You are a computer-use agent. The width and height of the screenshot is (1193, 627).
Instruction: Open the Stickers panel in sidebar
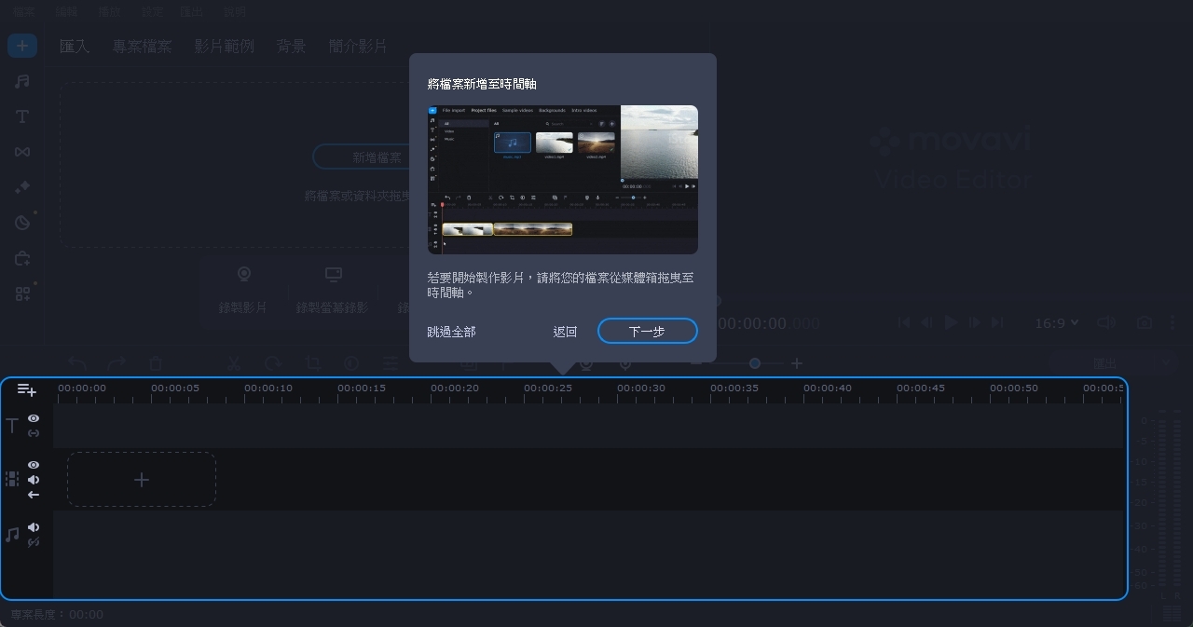click(22, 223)
